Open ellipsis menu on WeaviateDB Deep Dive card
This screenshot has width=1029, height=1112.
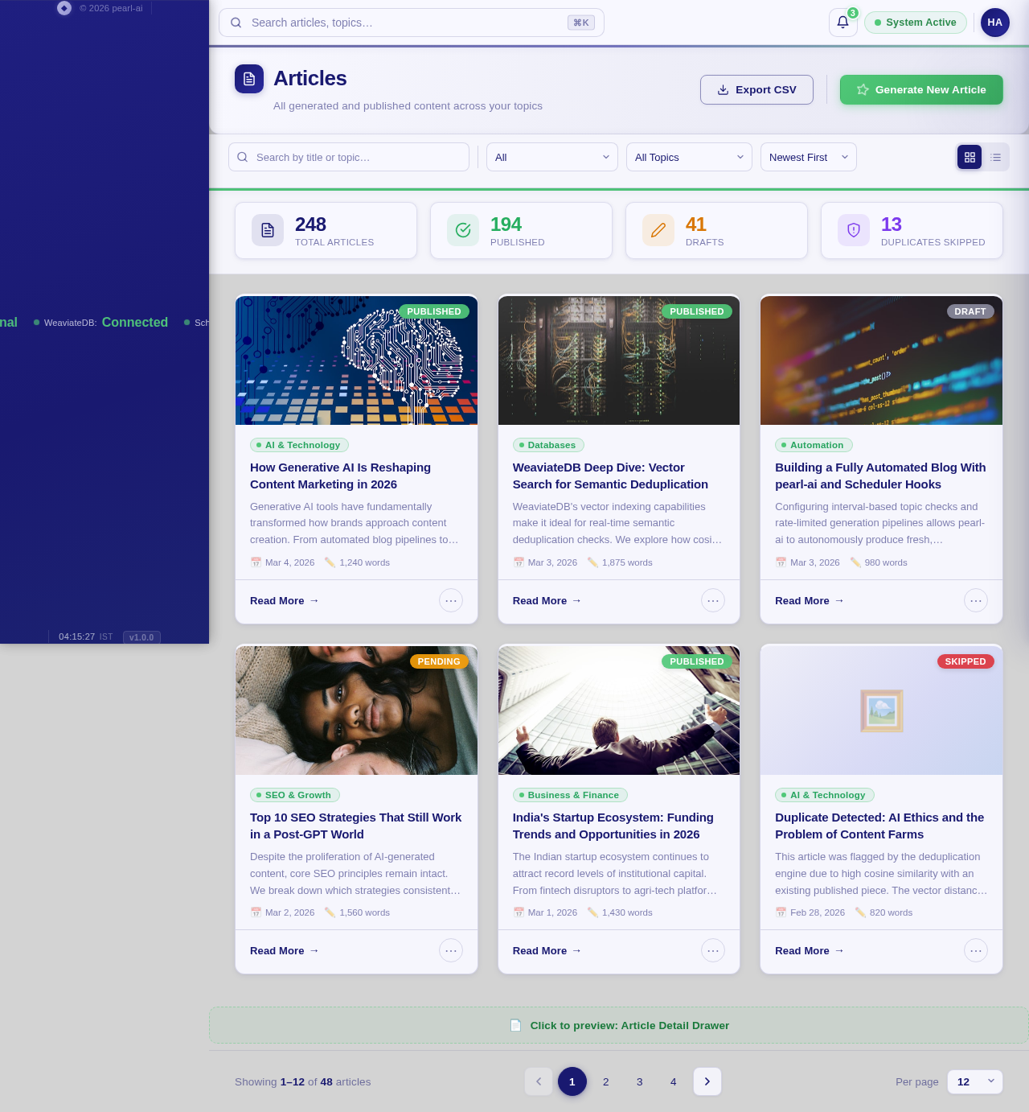click(x=712, y=600)
